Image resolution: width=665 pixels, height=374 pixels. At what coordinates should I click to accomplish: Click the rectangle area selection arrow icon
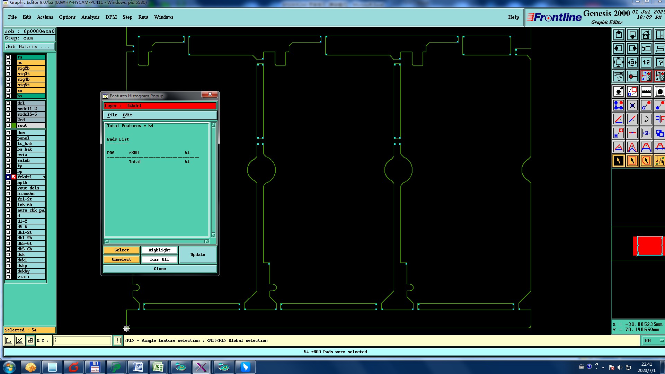coord(632,161)
